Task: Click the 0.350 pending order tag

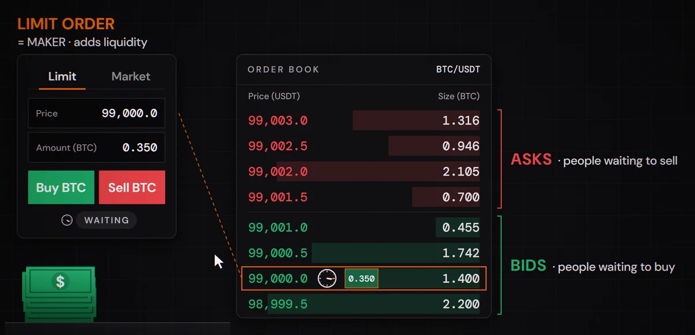Action: (361, 279)
